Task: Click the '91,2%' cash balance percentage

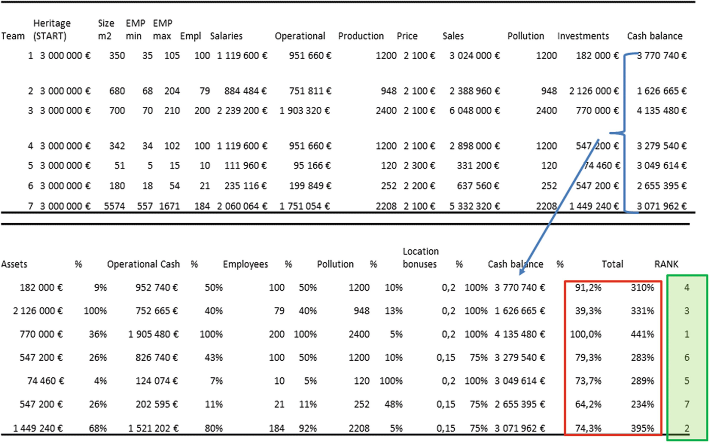Action: click(588, 288)
